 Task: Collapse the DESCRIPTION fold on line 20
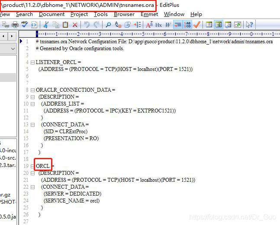coord(32,173)
